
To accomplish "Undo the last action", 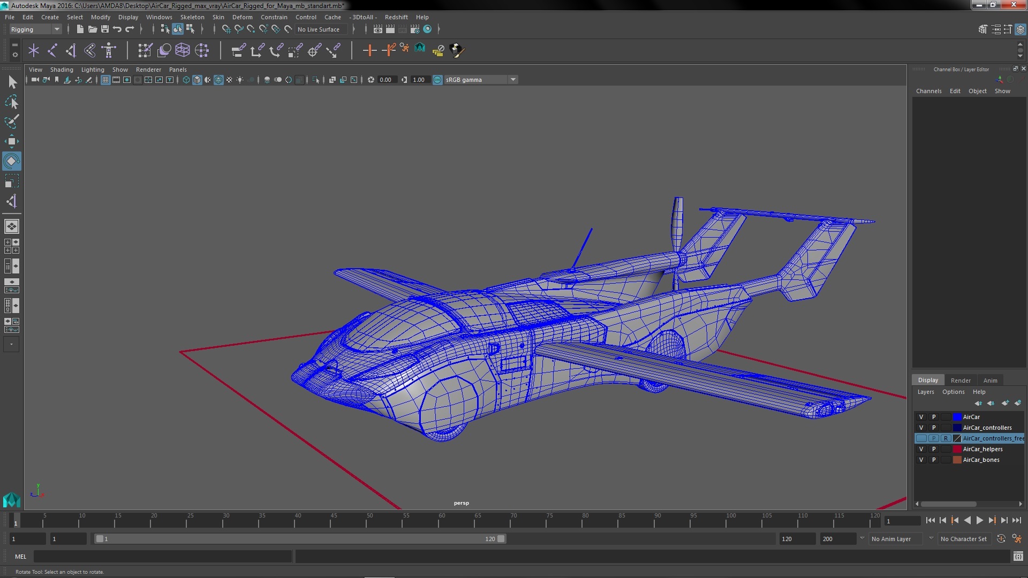I will 117,29.
